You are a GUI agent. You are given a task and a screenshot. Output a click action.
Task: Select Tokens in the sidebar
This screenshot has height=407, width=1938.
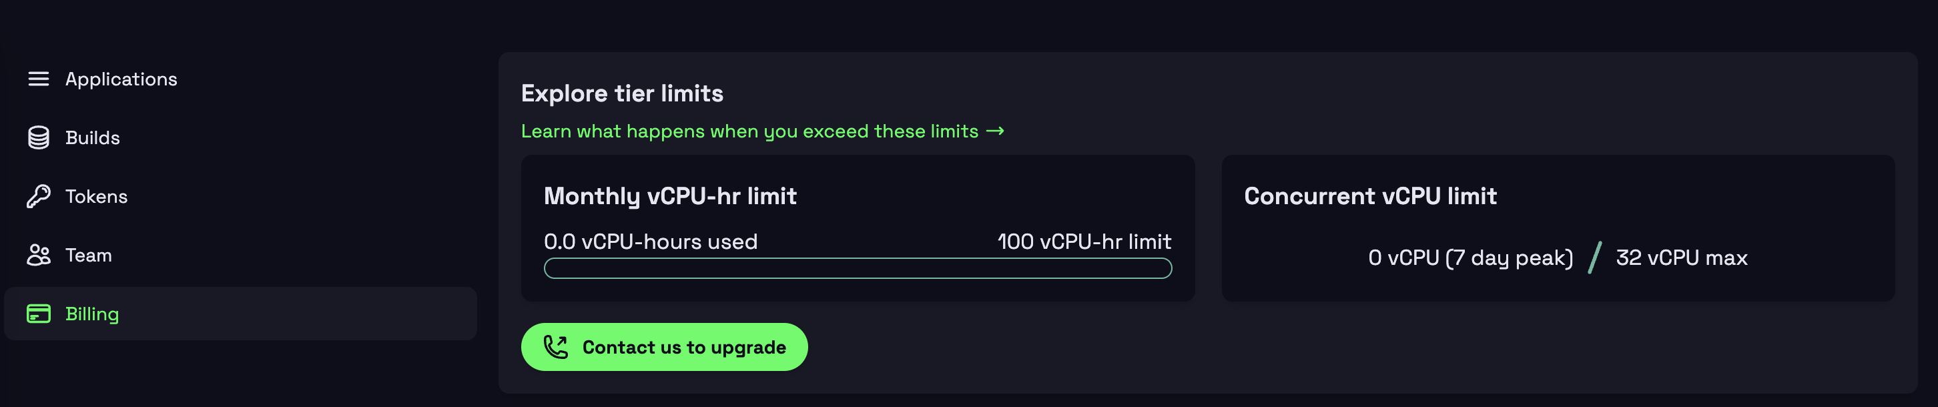point(241,196)
